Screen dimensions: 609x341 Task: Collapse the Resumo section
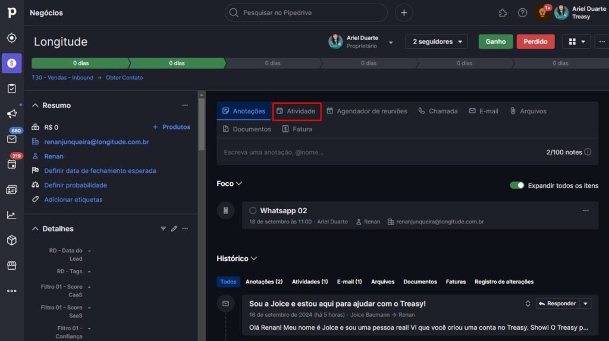tap(35, 105)
